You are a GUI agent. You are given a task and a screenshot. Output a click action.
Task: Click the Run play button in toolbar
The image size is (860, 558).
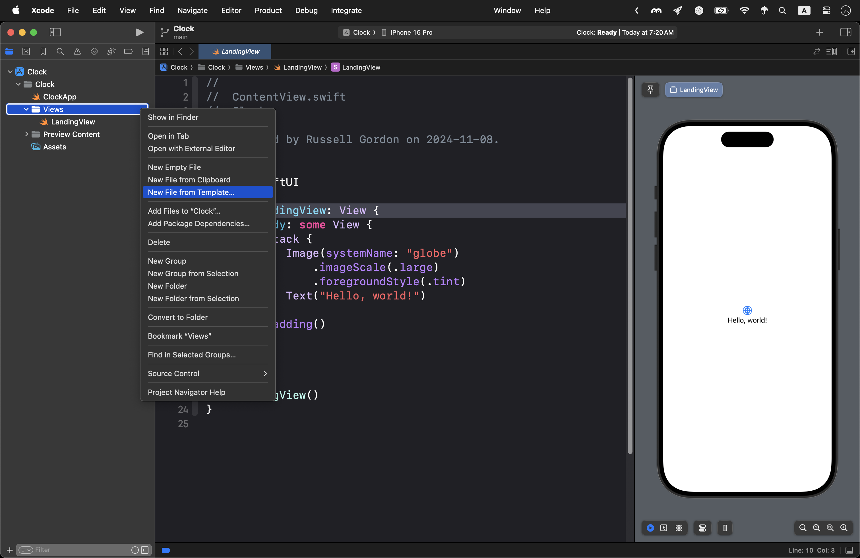click(x=139, y=32)
